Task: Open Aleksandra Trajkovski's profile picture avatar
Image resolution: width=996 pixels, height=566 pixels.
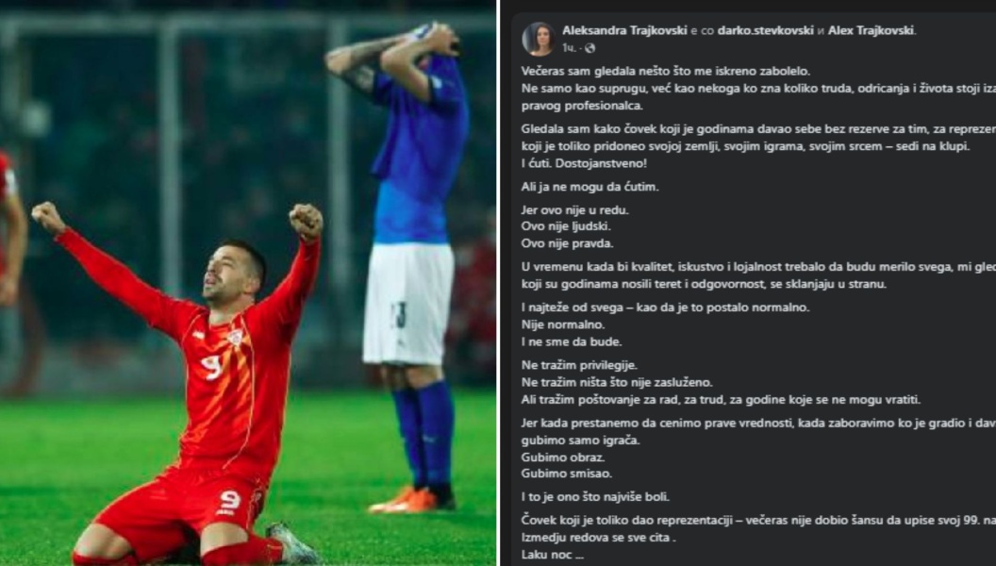Action: [x=538, y=38]
